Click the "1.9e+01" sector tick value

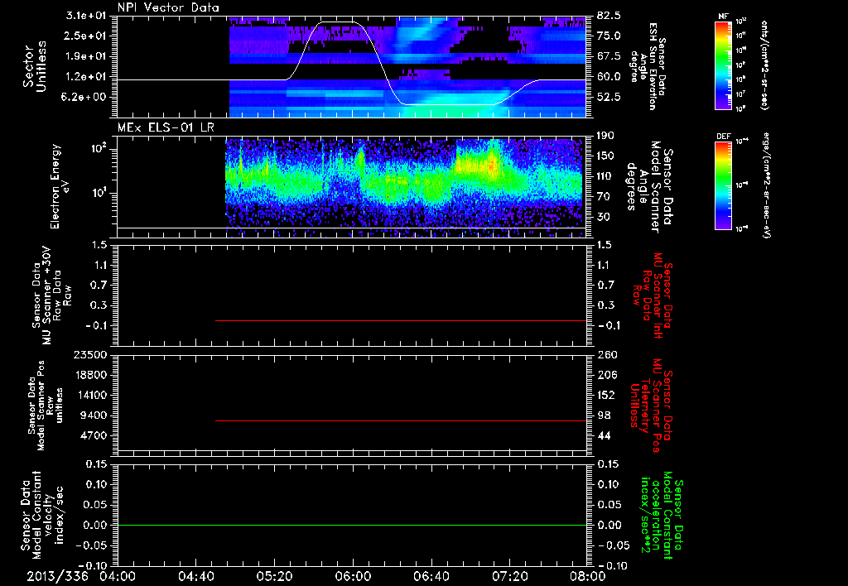pos(85,56)
